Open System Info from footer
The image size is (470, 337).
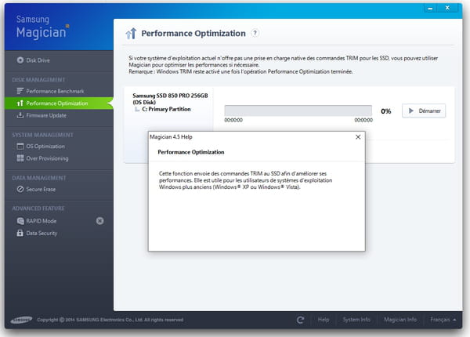click(356, 320)
